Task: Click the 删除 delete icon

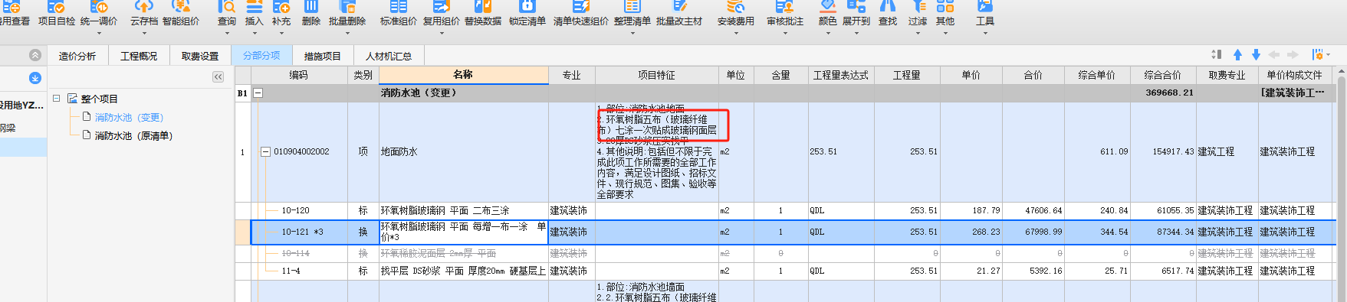Action: pyautogui.click(x=311, y=14)
